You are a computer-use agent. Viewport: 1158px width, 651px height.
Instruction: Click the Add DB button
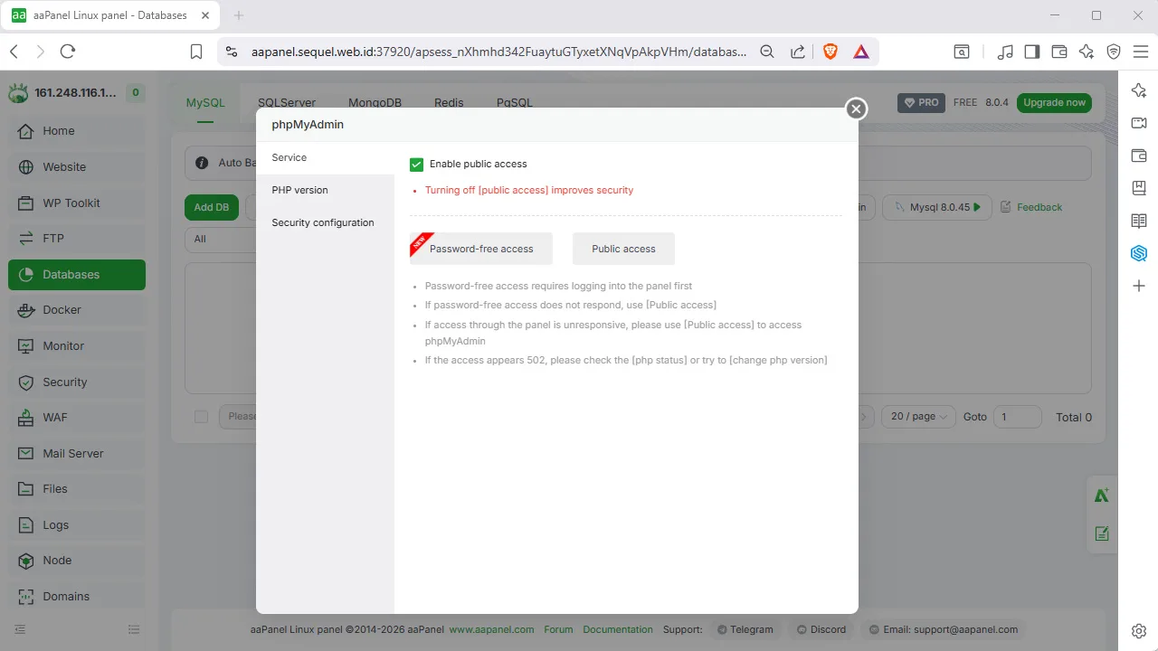click(x=212, y=207)
